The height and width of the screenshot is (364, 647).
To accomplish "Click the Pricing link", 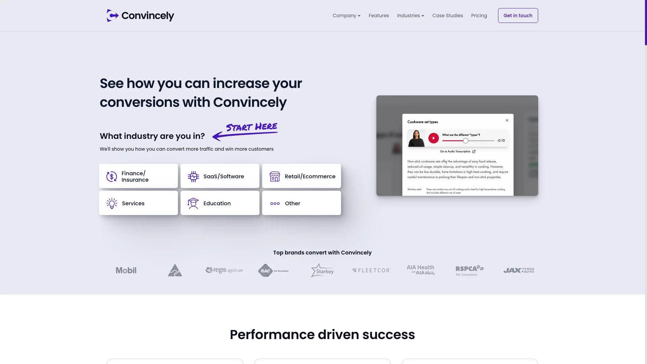I will pyautogui.click(x=479, y=16).
